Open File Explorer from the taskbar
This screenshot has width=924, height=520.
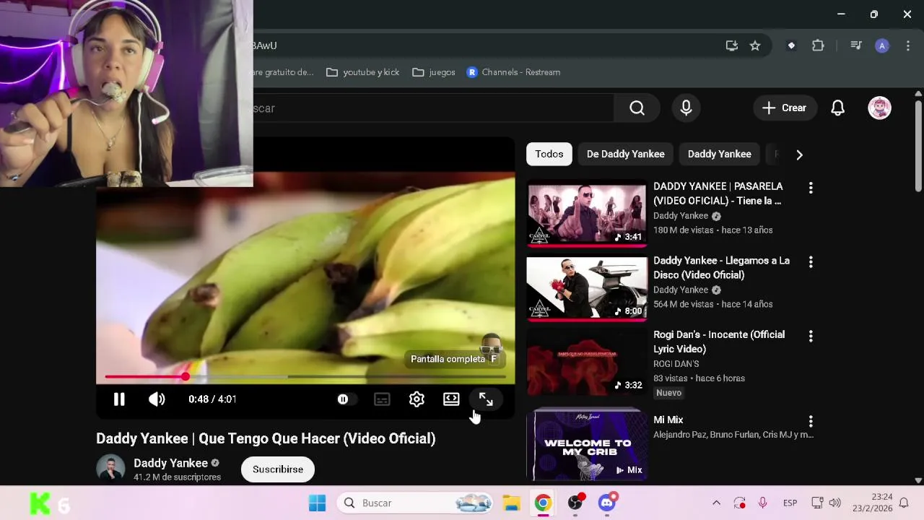[511, 503]
